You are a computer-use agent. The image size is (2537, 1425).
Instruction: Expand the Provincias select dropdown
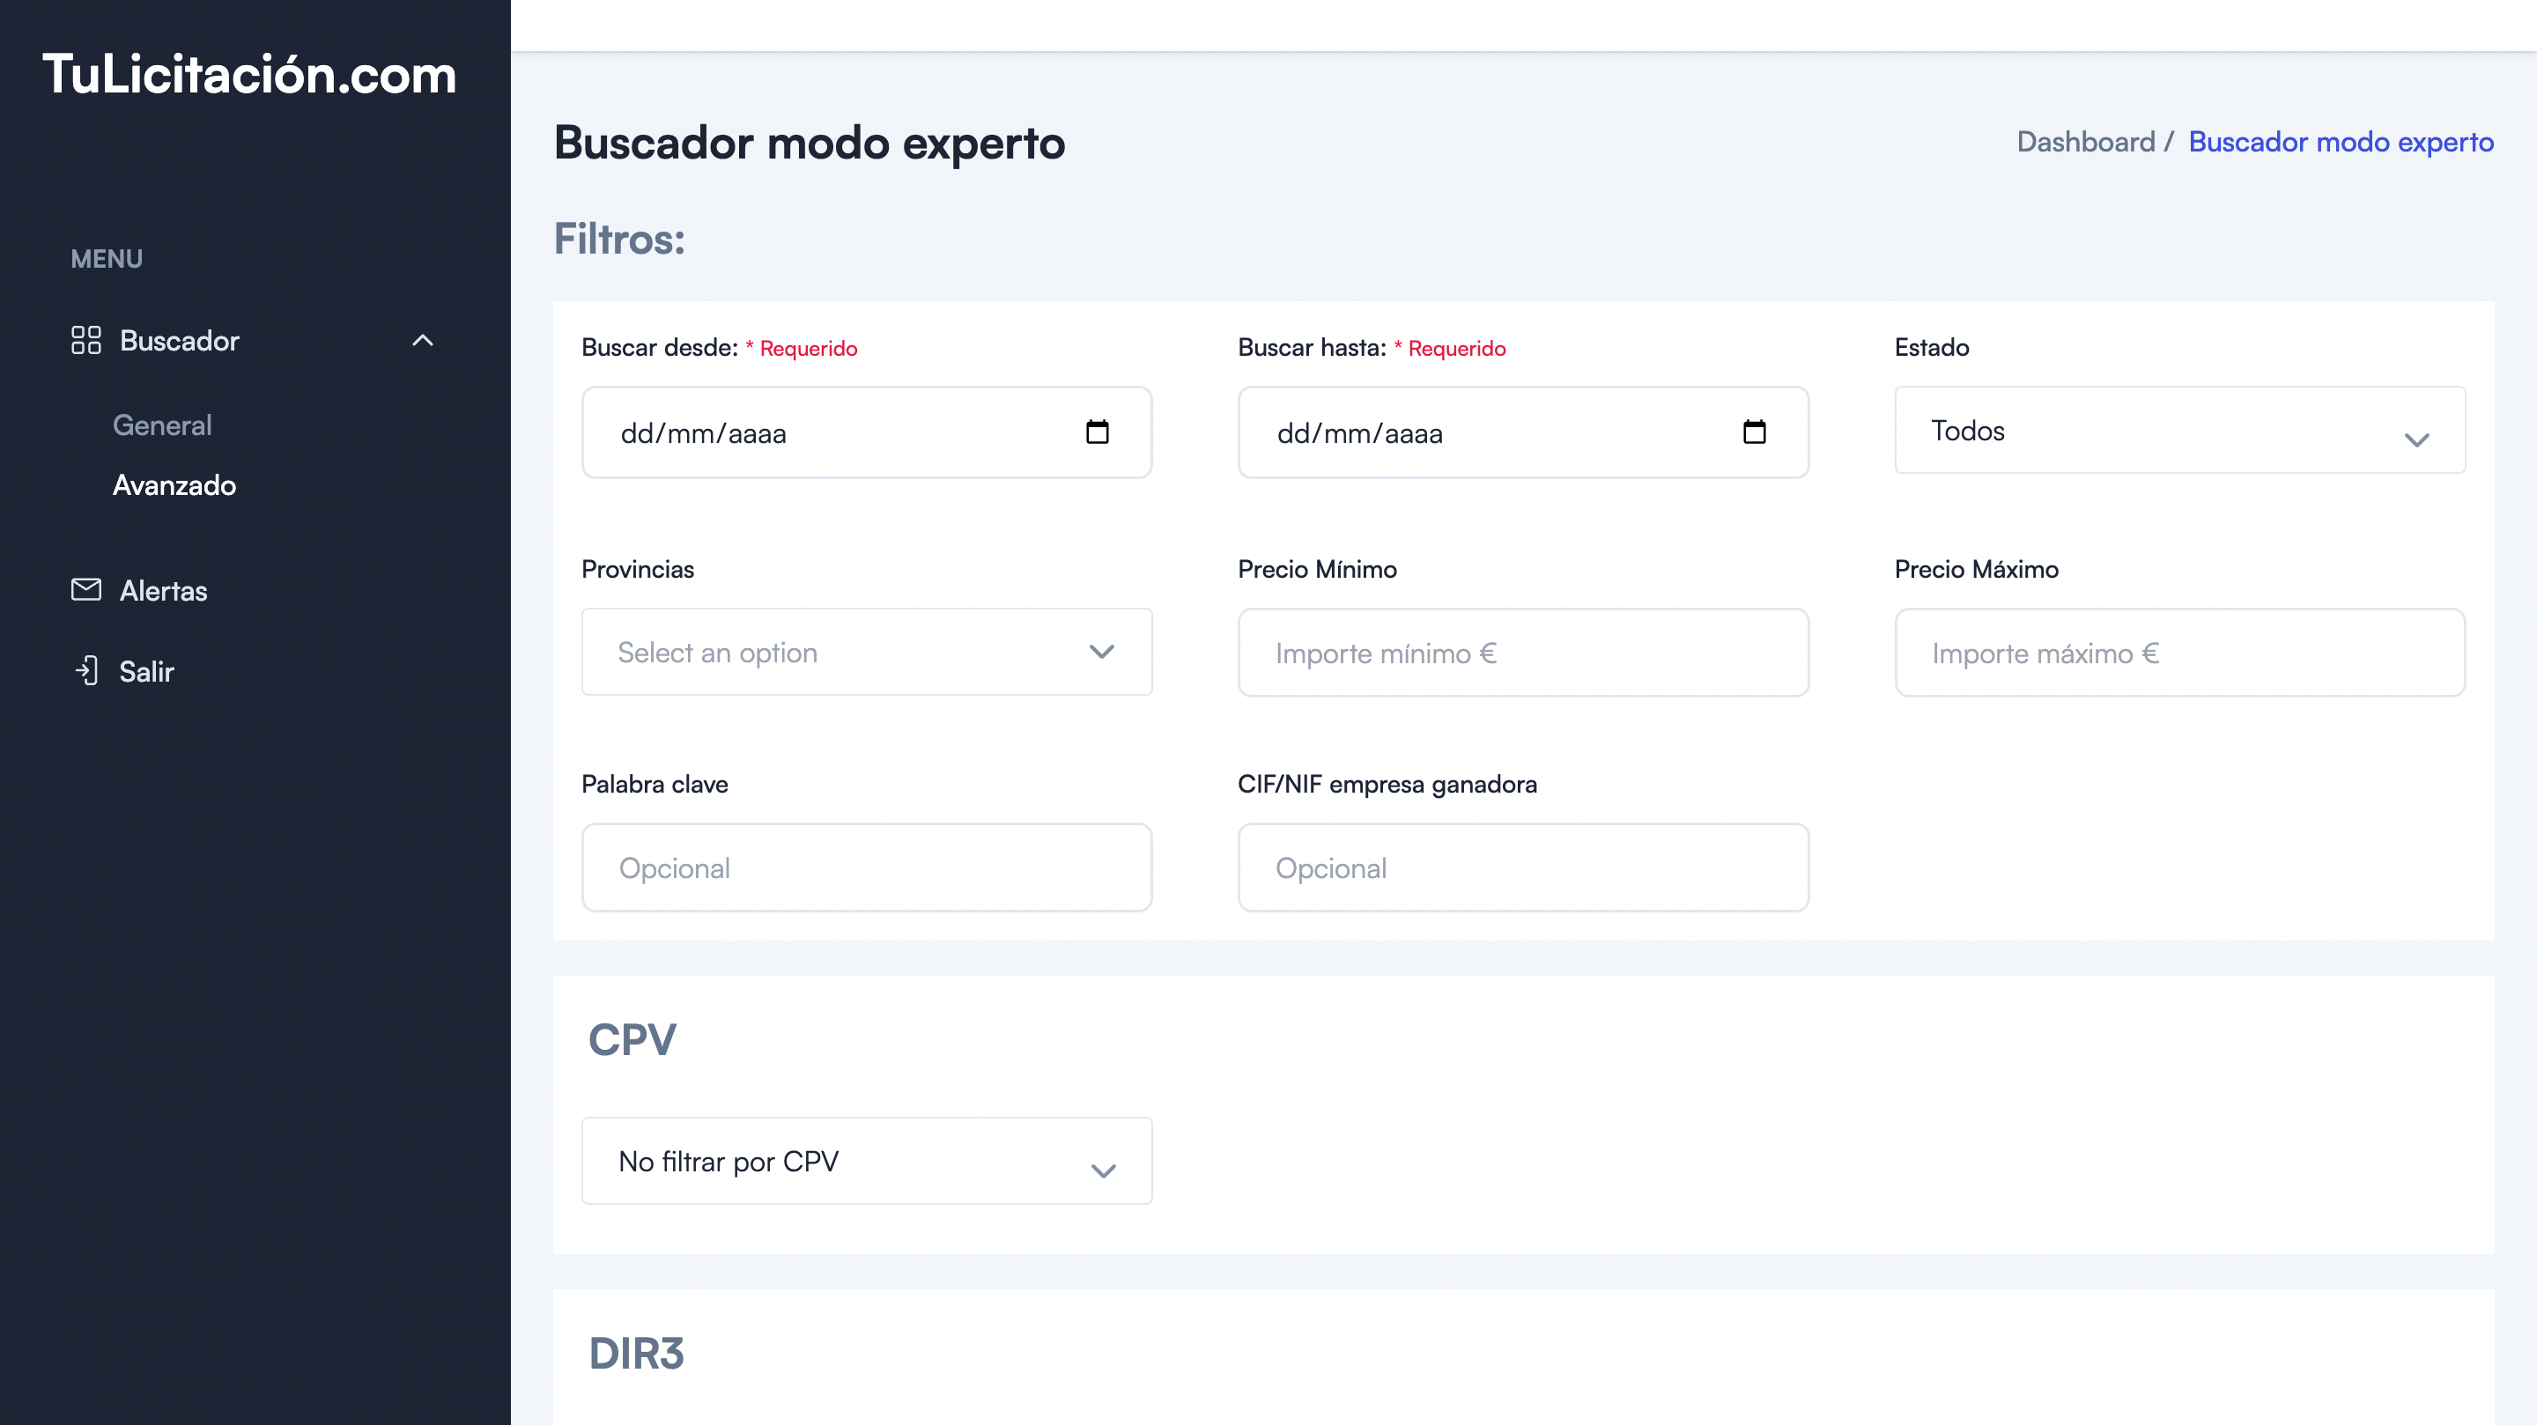(866, 652)
